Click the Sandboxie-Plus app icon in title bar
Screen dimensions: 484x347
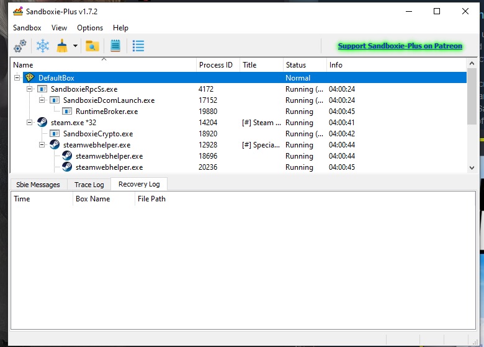(x=18, y=11)
